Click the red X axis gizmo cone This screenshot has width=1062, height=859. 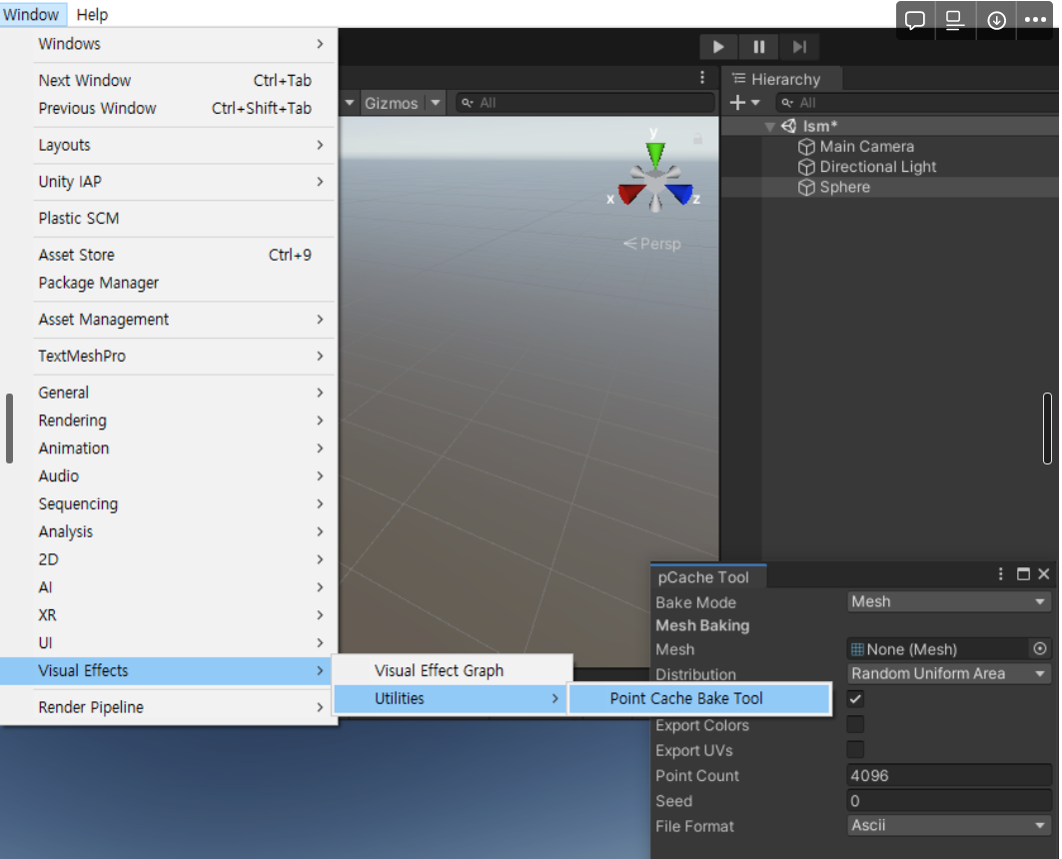click(630, 194)
